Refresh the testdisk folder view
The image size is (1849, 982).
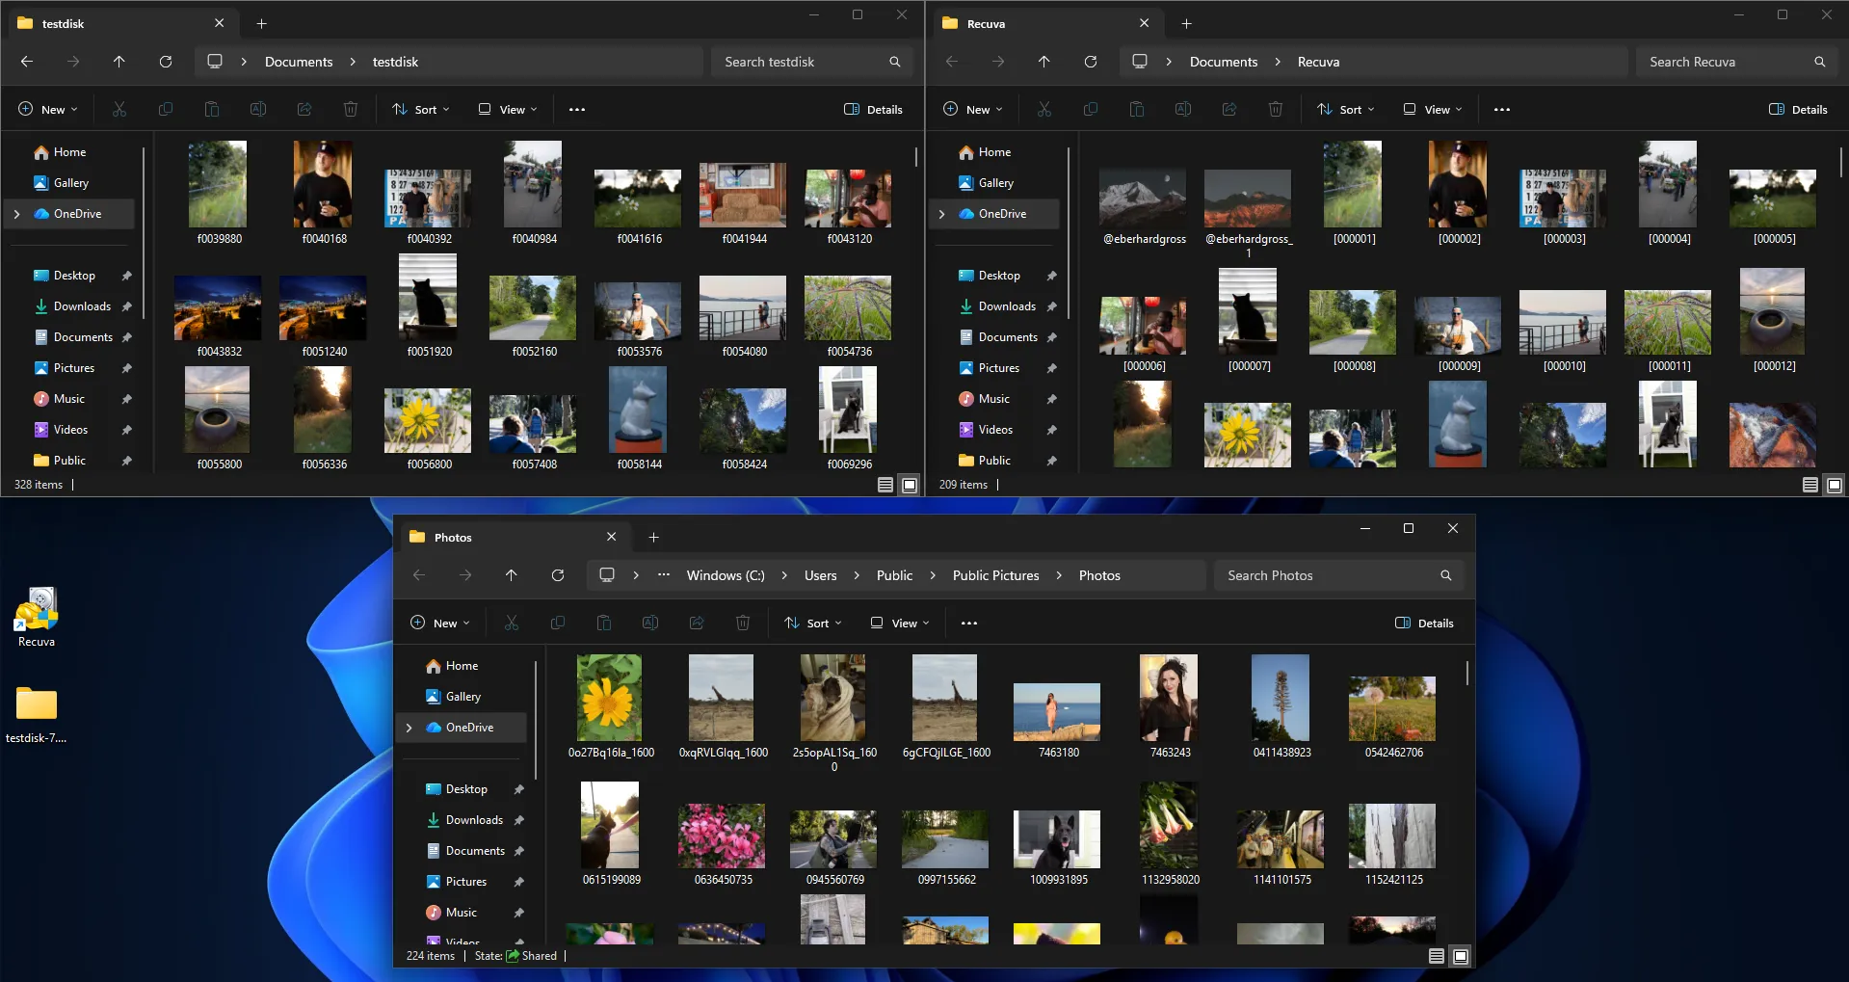165,61
